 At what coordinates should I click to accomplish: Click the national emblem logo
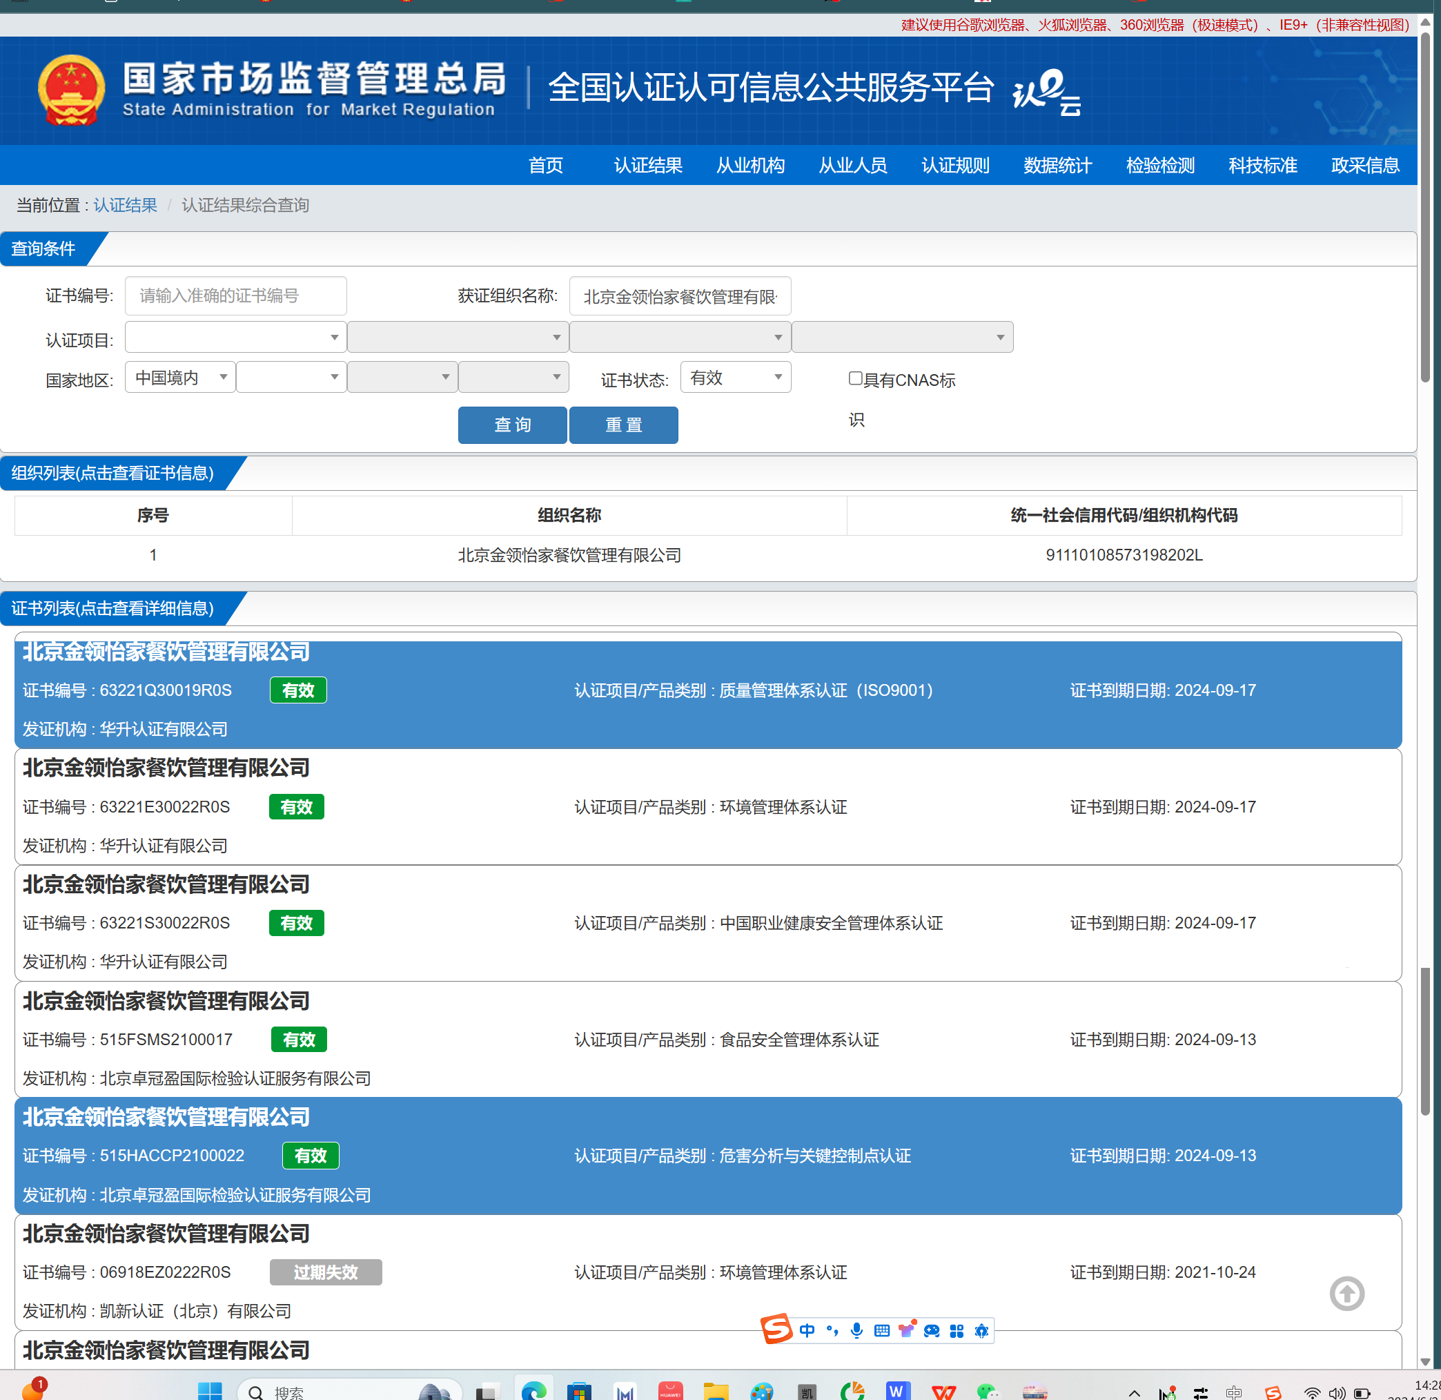point(71,90)
